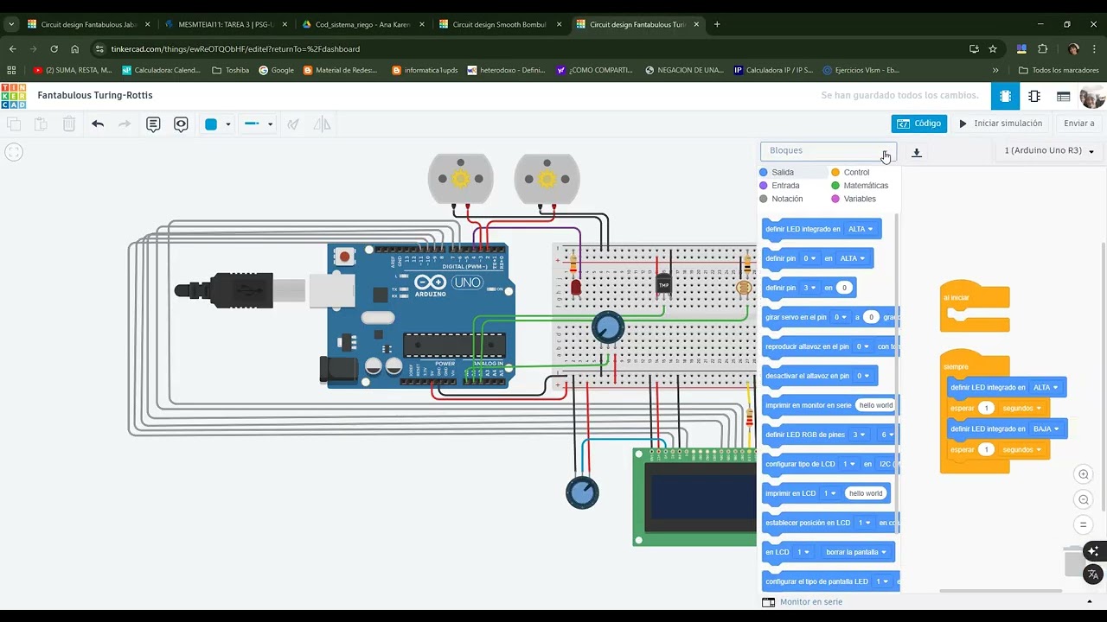1107x622 pixels.
Task: Open pin 0 dropdown in definir pin block
Action: click(809, 258)
